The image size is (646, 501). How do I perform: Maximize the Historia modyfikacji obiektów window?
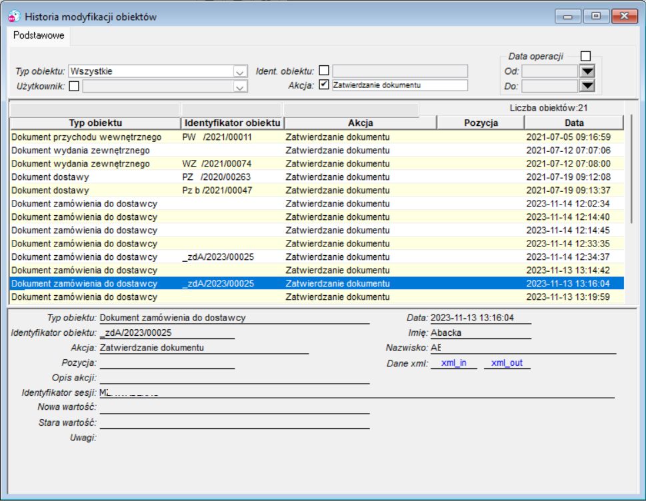[596, 16]
